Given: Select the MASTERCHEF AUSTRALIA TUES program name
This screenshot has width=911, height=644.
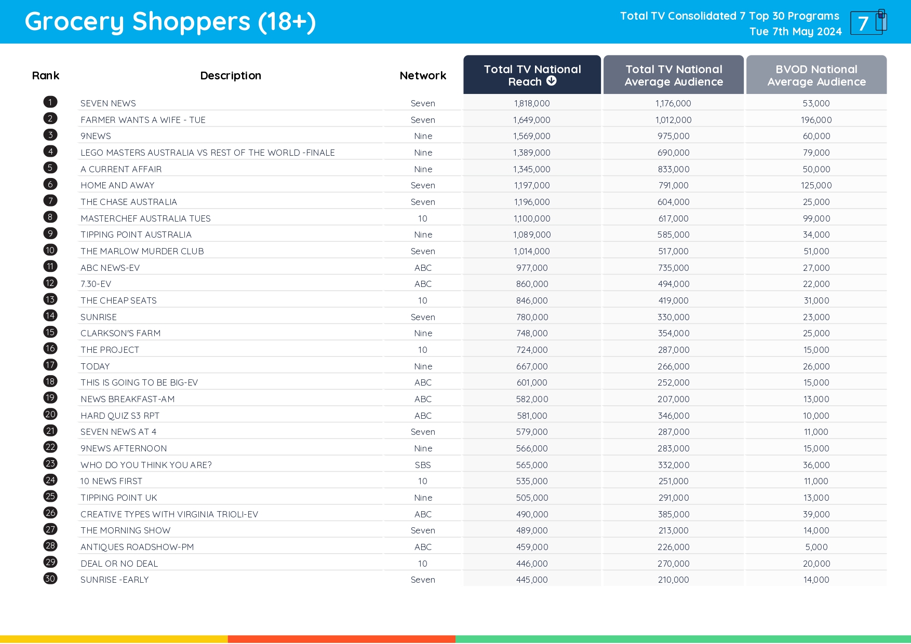Looking at the screenshot, I should click(145, 218).
